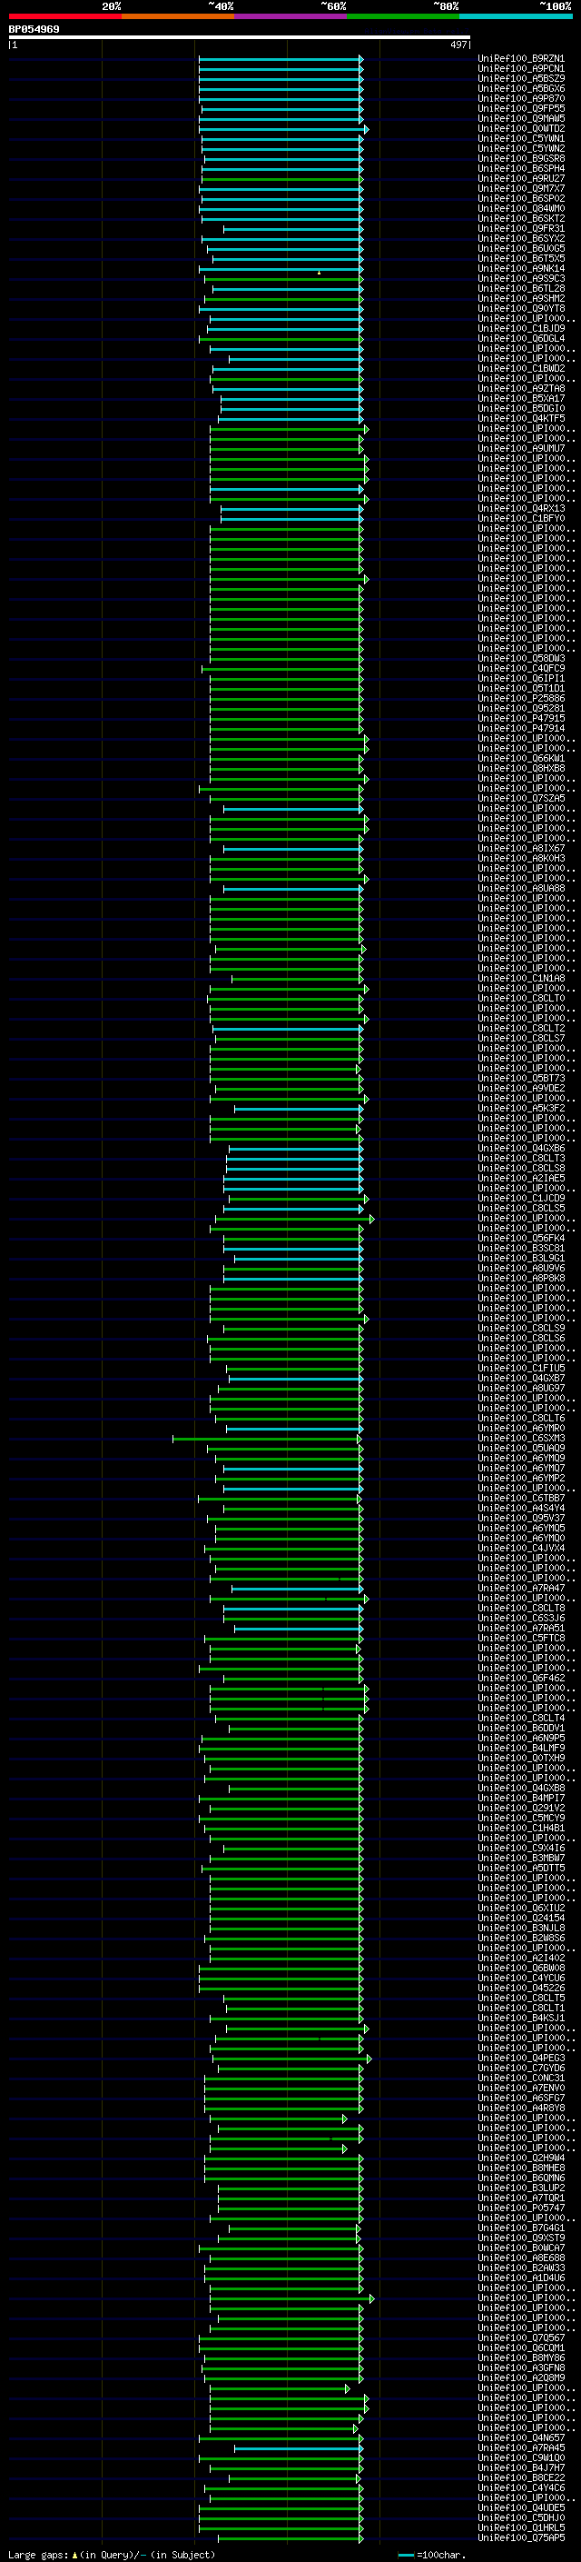
Task: Click the red 20% identity legend bar
Action: (64, 16)
